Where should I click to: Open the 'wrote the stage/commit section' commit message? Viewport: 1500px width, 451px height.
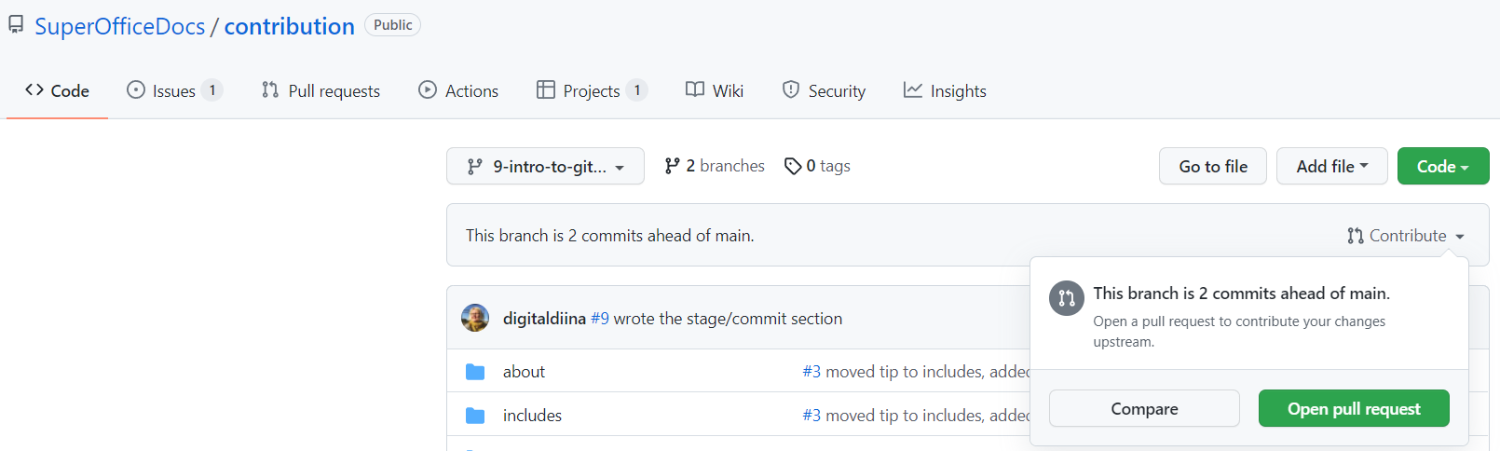(x=728, y=319)
